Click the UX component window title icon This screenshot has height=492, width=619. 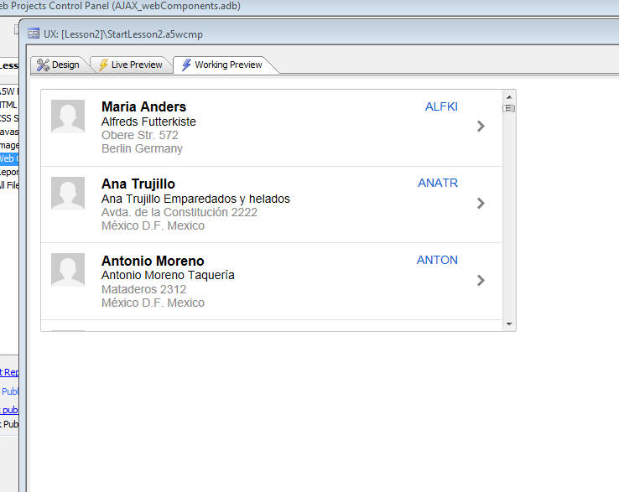coord(34,34)
